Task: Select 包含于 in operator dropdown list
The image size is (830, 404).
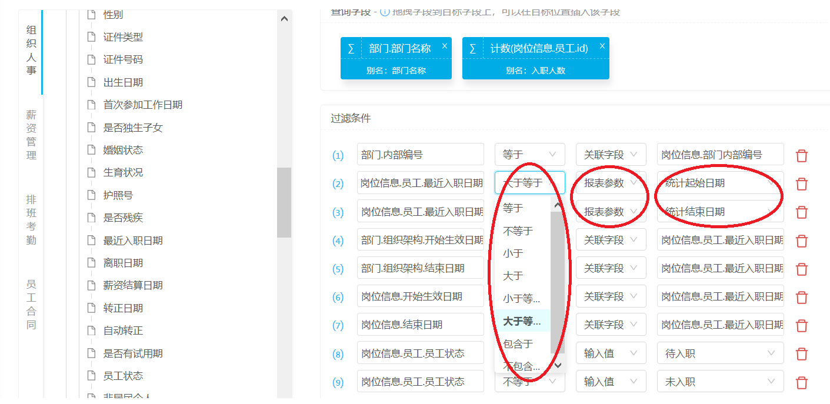Action: pyautogui.click(x=522, y=343)
